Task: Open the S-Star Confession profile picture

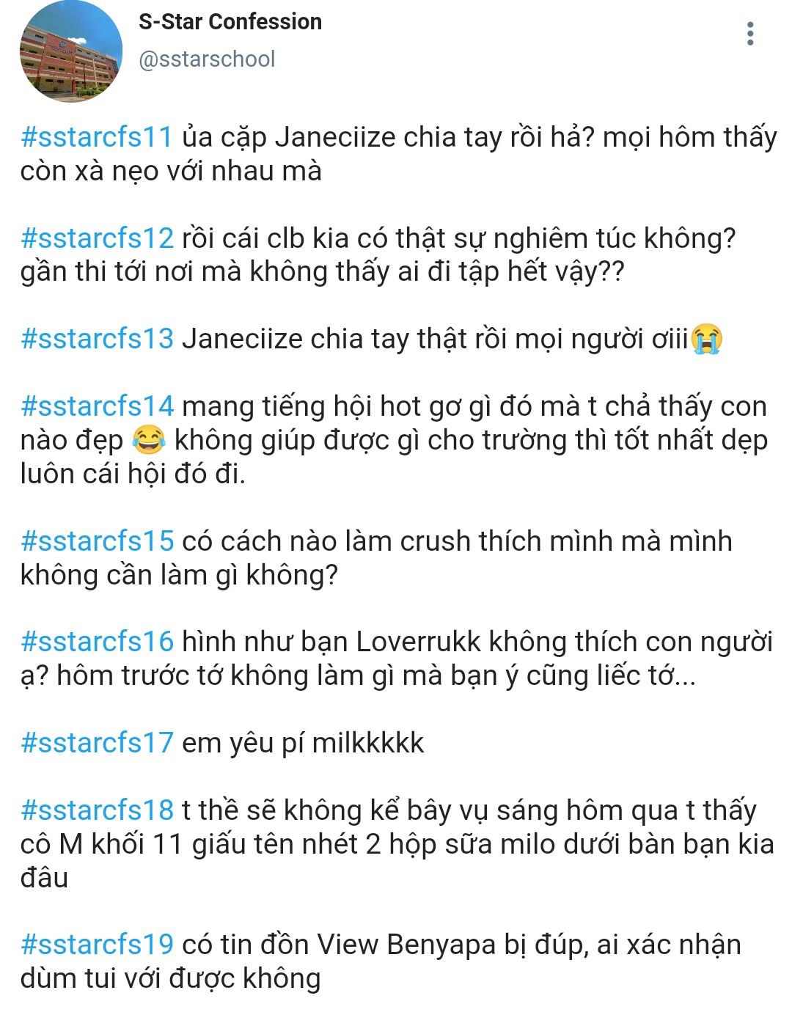Action: [x=71, y=51]
